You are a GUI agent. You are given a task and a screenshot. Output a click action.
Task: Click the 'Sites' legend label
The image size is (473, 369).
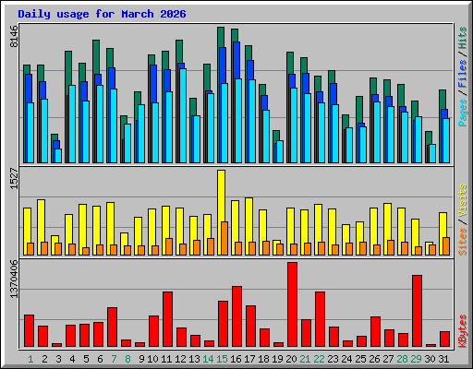pos(463,242)
